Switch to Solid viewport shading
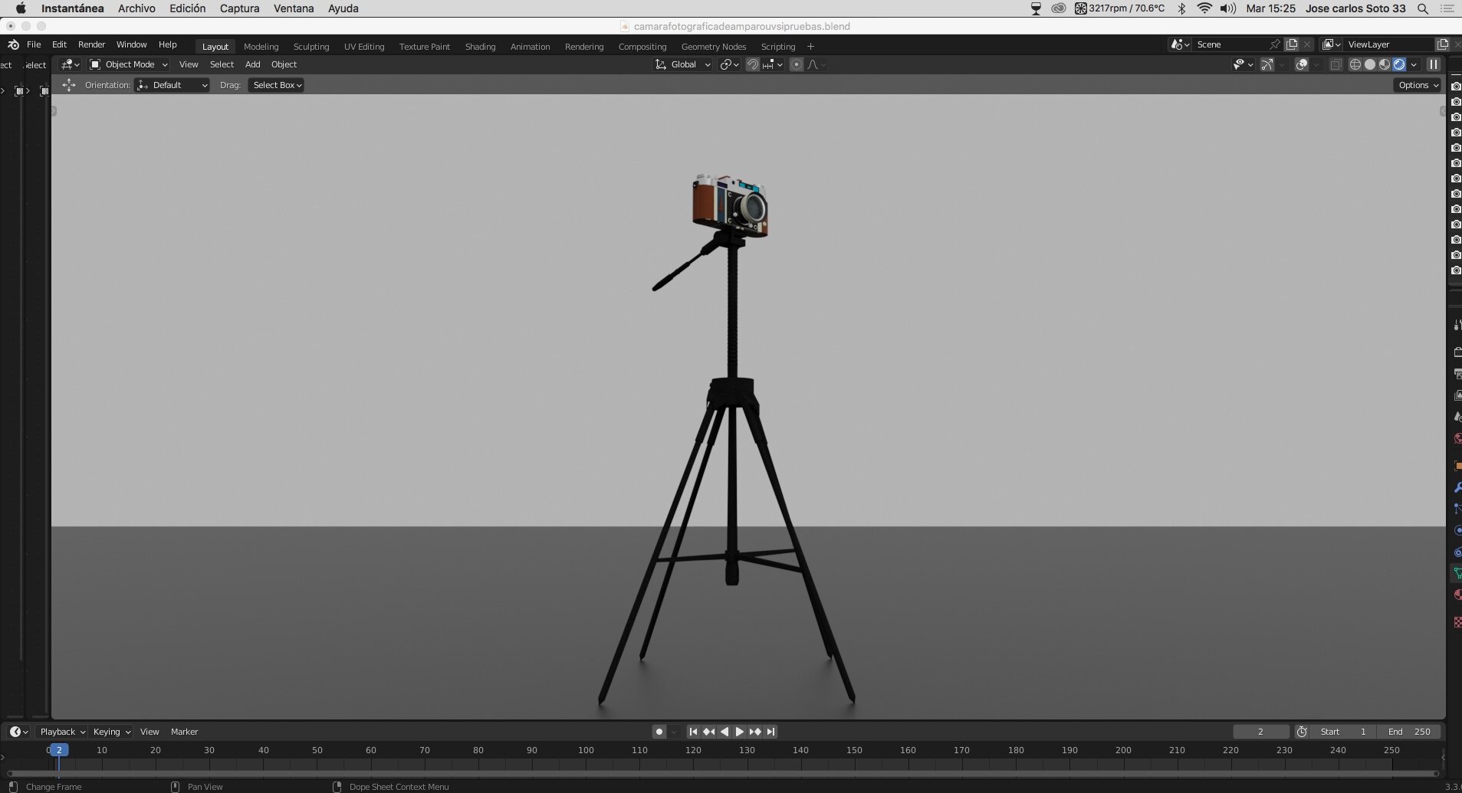The image size is (1462, 793). [1370, 64]
